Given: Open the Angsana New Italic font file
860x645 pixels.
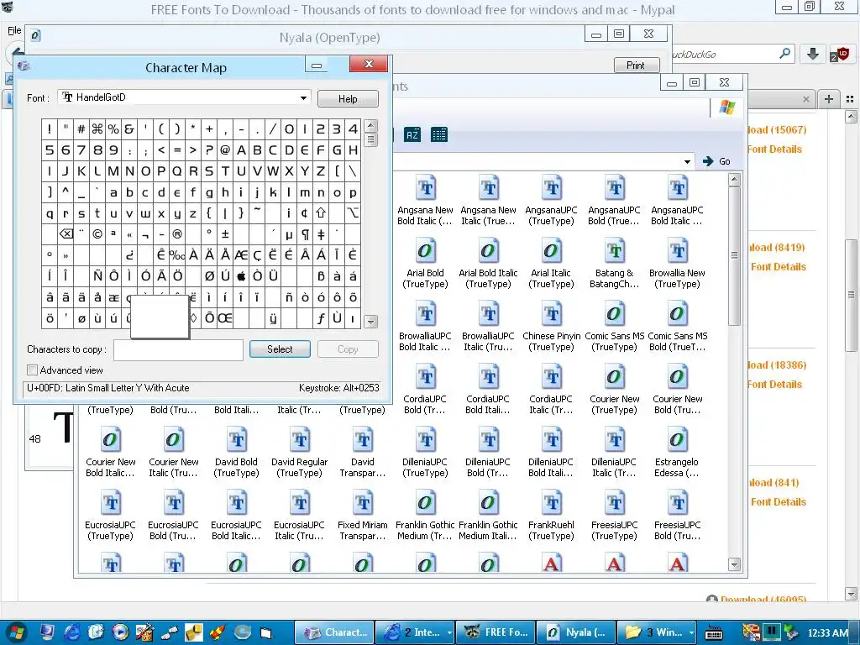Looking at the screenshot, I should (488, 200).
